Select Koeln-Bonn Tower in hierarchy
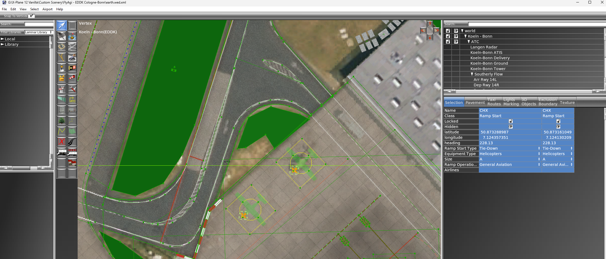The height and width of the screenshot is (259, 606). coord(488,69)
